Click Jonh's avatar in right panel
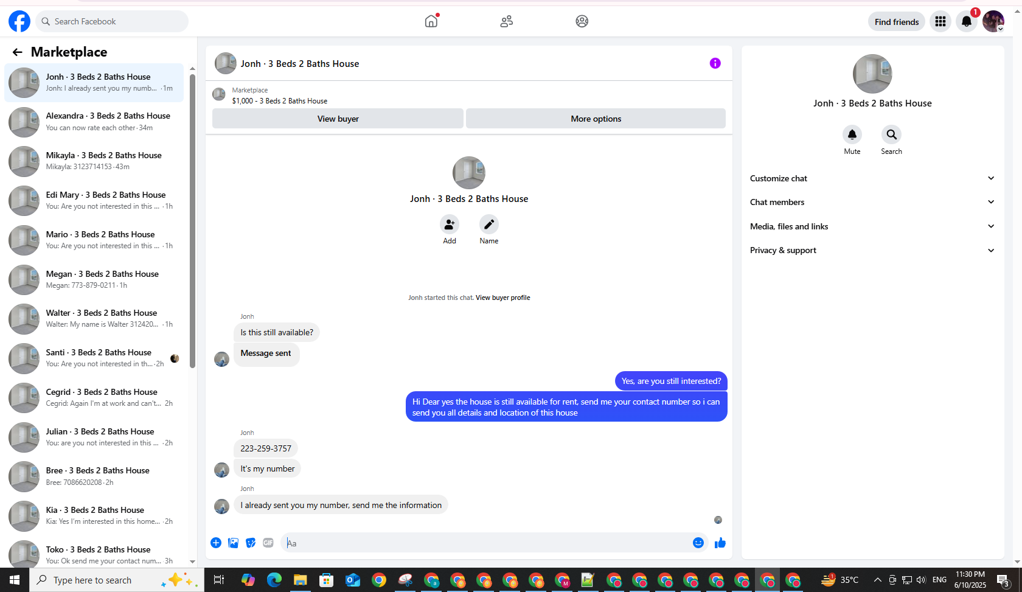The width and height of the screenshot is (1022, 592). tap(872, 74)
